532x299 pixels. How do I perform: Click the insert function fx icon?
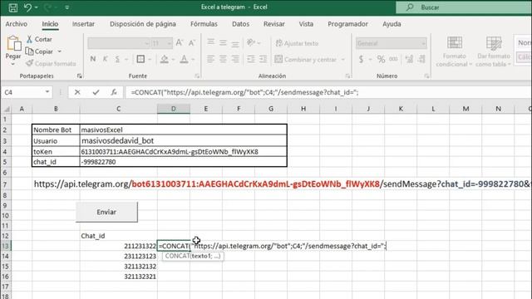click(x=114, y=92)
